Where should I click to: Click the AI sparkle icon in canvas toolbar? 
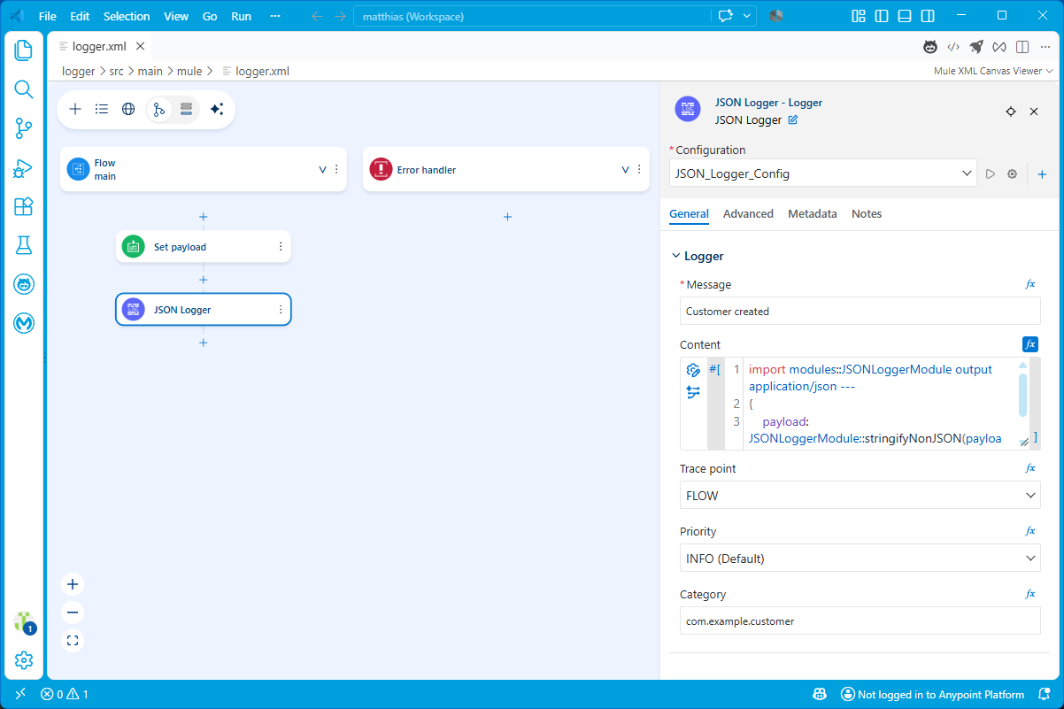point(217,109)
